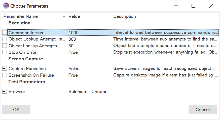Collapse the Screen Capture group header
The height and width of the screenshot is (120, 220).
click(x=26, y=59)
